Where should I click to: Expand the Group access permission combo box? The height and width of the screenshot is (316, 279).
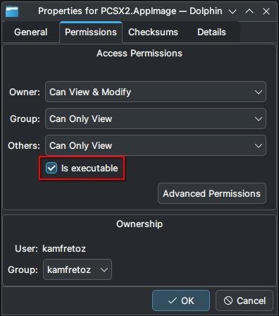156,119
